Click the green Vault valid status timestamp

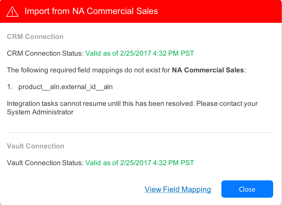coord(139,163)
